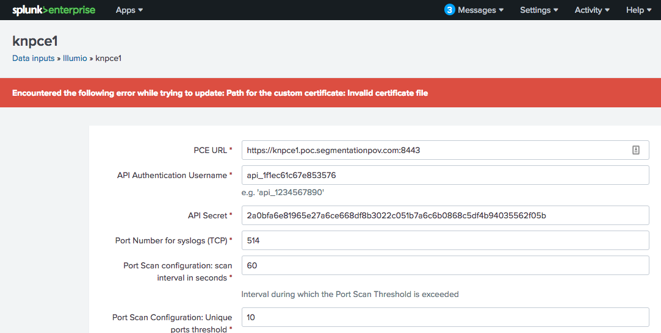Click the 'Interval during which the Port Scan' hint
The width and height of the screenshot is (661, 333).
coord(350,294)
